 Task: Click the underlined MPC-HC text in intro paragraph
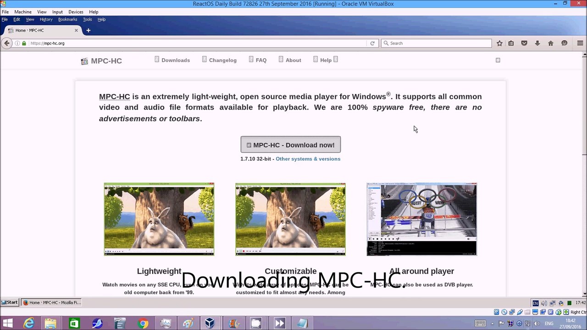(115, 97)
